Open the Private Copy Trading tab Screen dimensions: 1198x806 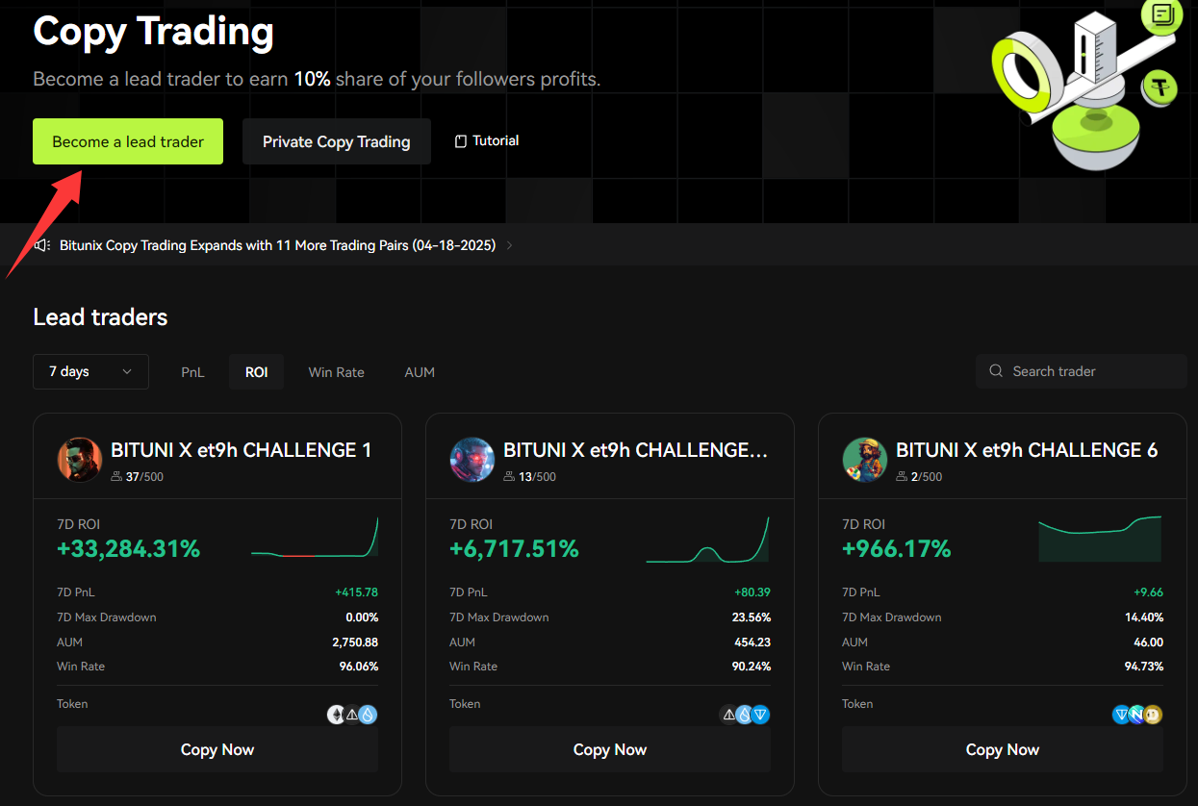click(x=336, y=141)
